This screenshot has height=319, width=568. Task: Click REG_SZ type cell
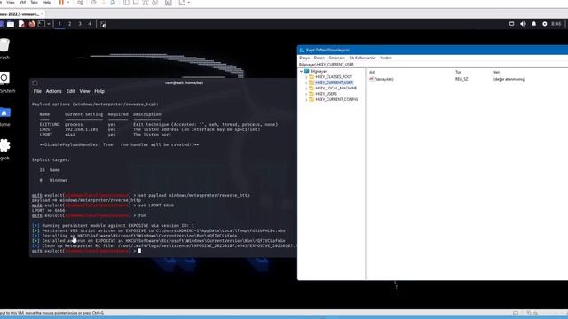point(461,79)
